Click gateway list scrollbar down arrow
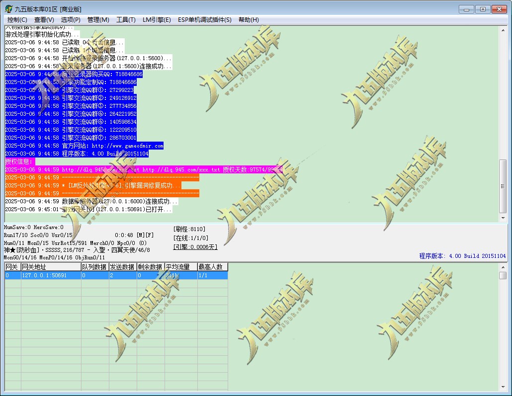Screen dimensions: 512x396 tap(503, 387)
